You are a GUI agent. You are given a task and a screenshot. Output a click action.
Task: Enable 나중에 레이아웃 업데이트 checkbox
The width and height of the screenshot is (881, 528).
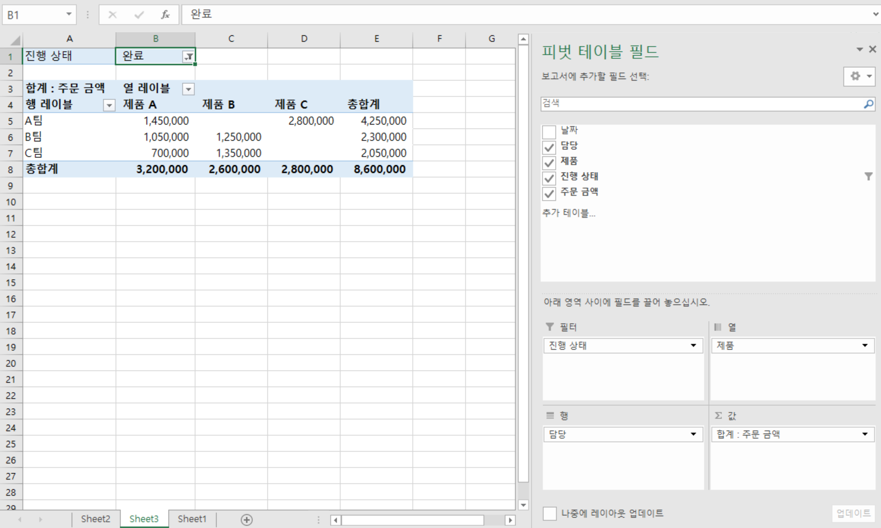pos(550,513)
